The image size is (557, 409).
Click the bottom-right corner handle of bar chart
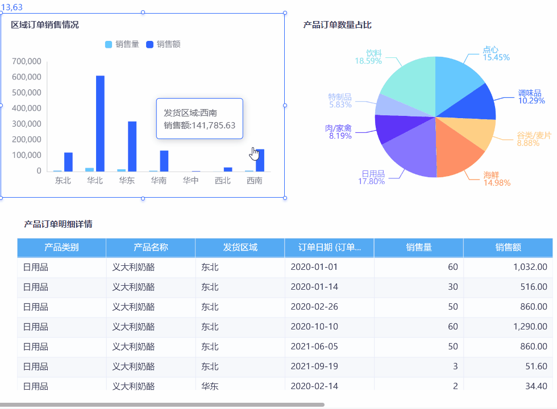(x=285, y=198)
